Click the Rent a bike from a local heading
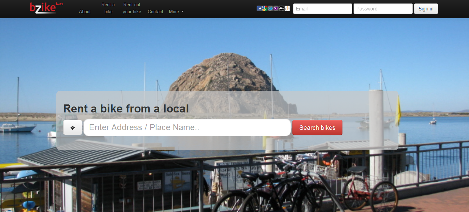 126,109
